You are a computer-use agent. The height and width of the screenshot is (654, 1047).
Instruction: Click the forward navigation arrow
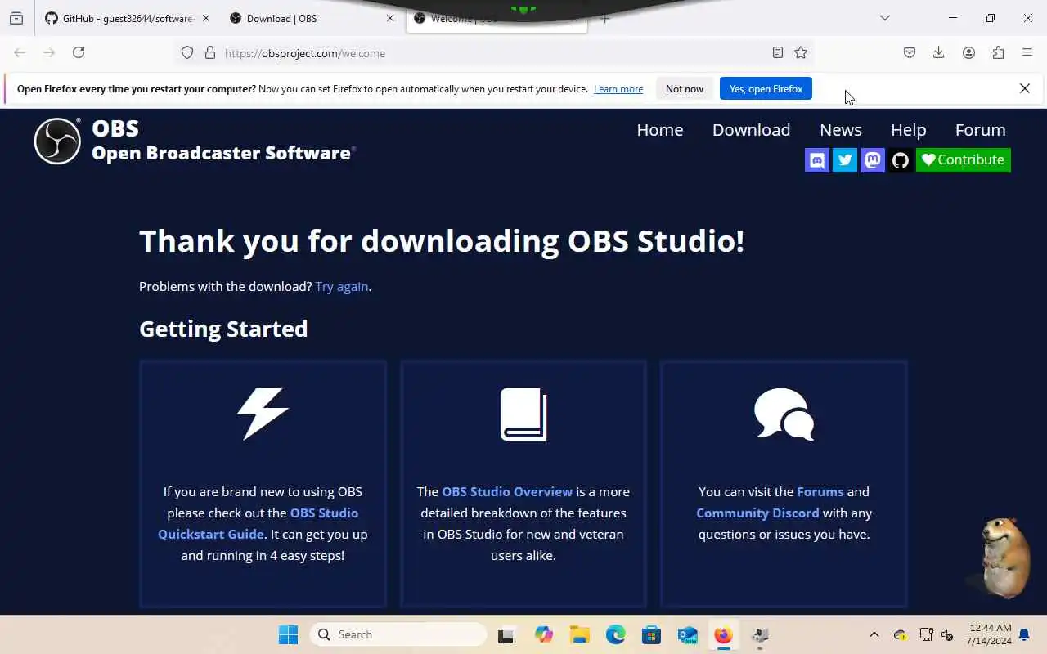(49, 52)
